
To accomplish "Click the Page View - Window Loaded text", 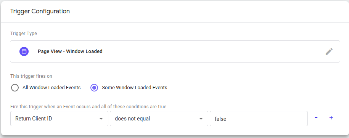I will pyautogui.click(x=70, y=51).
